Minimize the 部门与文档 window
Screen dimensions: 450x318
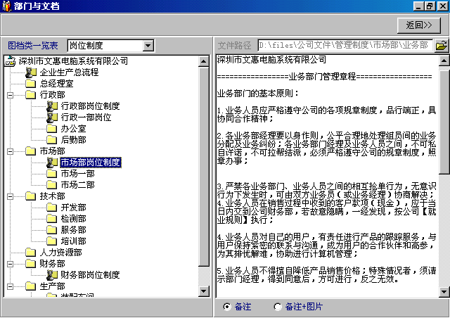click(418, 6)
